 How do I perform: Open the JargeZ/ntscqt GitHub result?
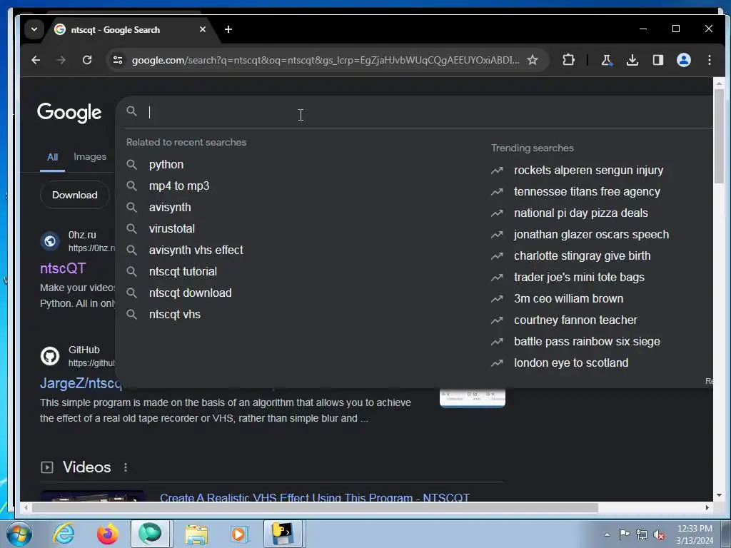[x=80, y=383]
